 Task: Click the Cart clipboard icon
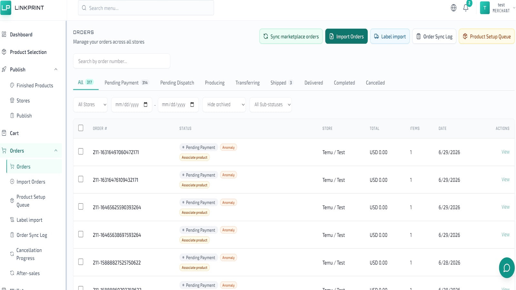tap(4, 133)
